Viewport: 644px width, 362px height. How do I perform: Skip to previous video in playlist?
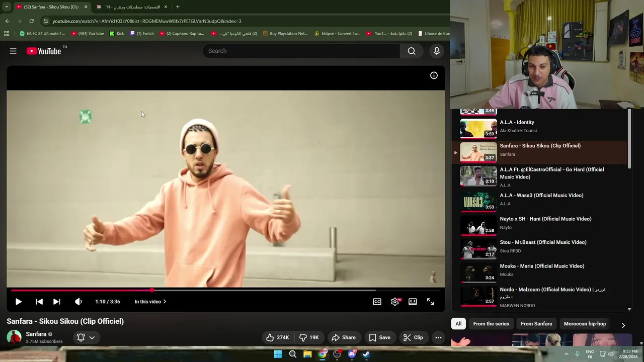[x=39, y=302]
